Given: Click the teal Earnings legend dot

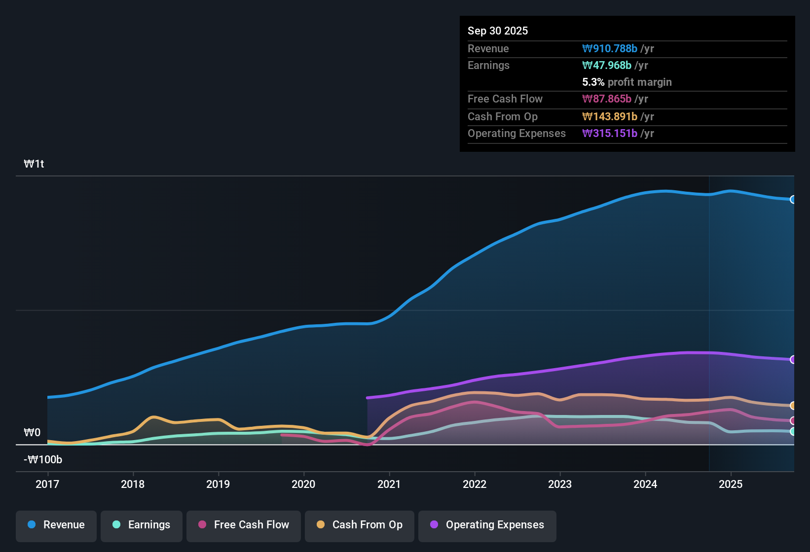Looking at the screenshot, I should pyautogui.click(x=116, y=525).
